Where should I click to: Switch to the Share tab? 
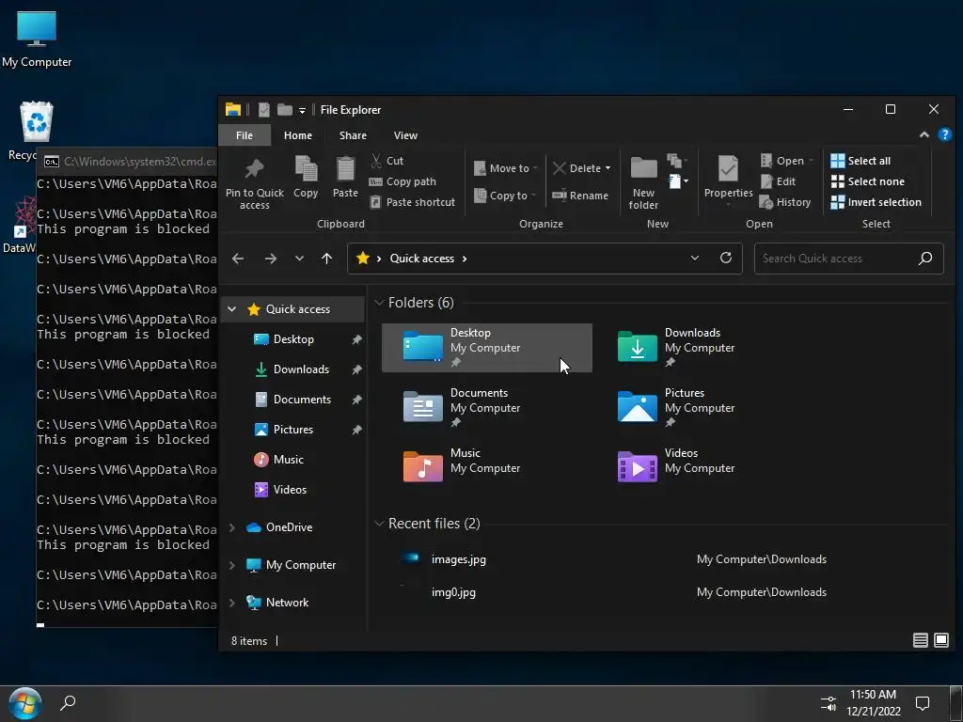pyautogui.click(x=353, y=135)
